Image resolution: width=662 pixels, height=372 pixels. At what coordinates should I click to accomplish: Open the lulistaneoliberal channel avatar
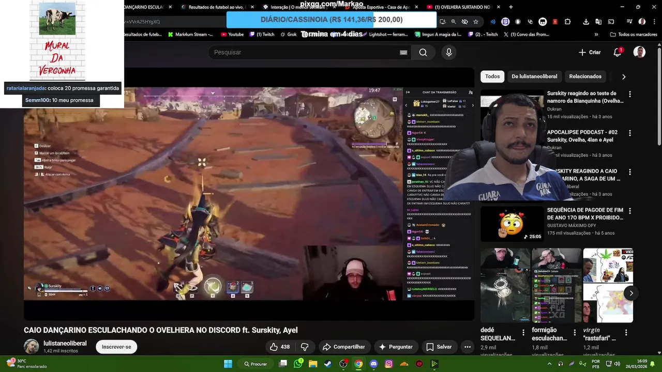pos(31,347)
